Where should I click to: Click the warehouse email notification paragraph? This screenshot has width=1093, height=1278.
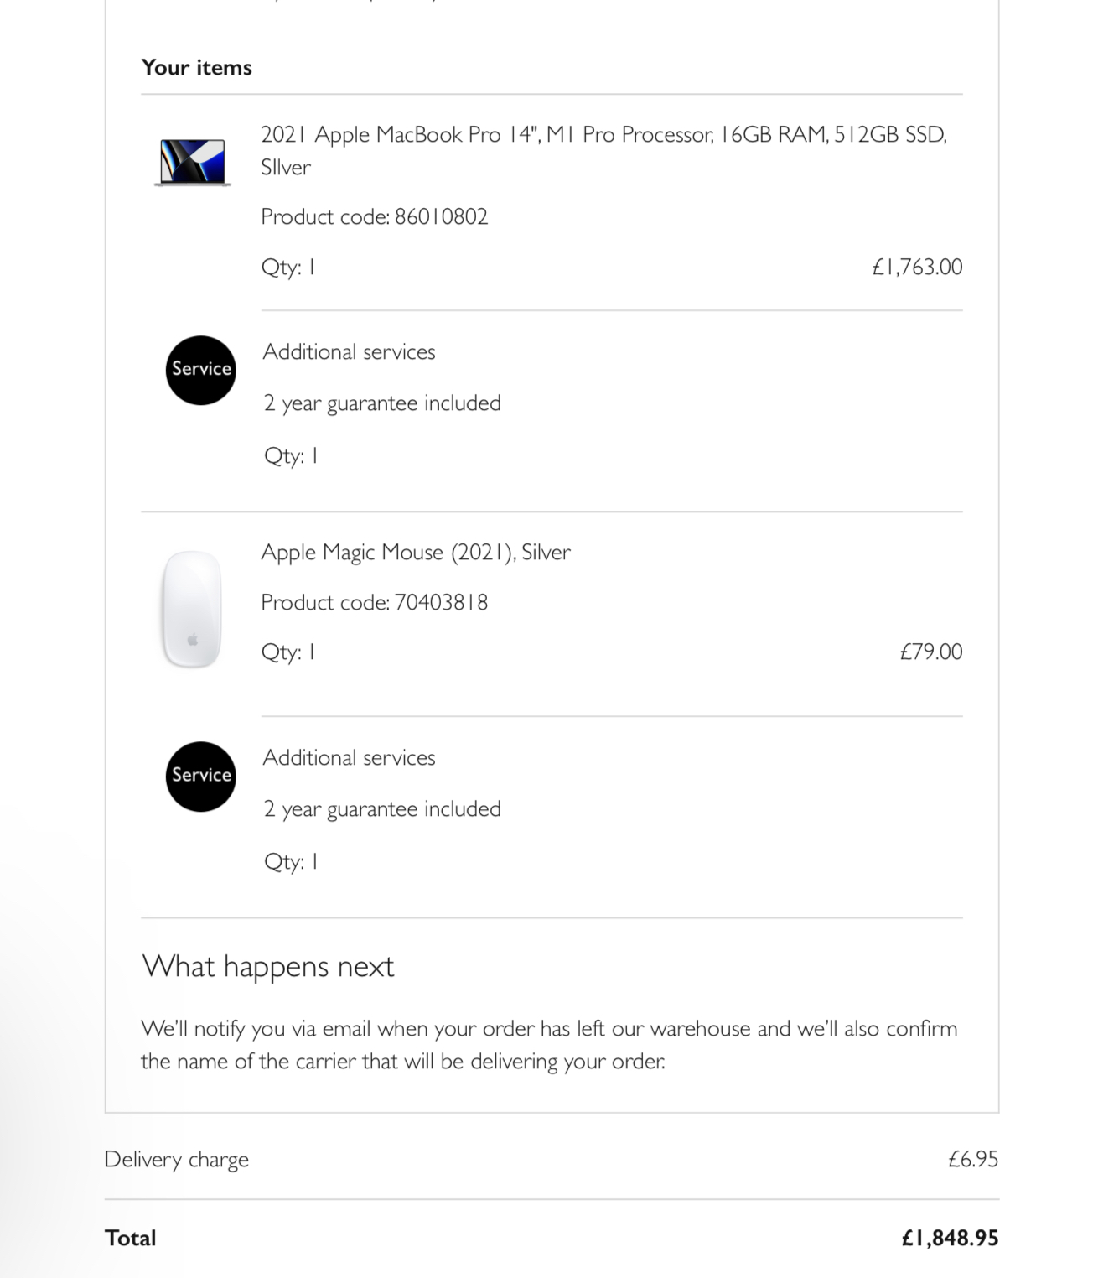(549, 1045)
